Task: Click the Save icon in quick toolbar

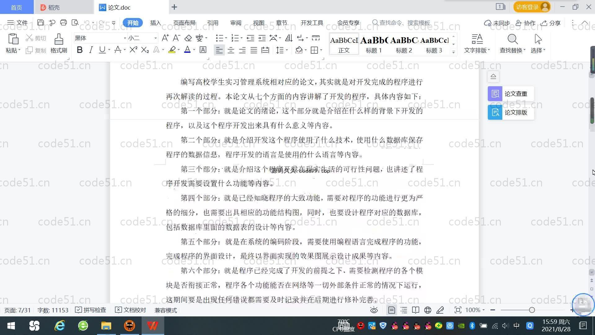Action: click(x=40, y=23)
